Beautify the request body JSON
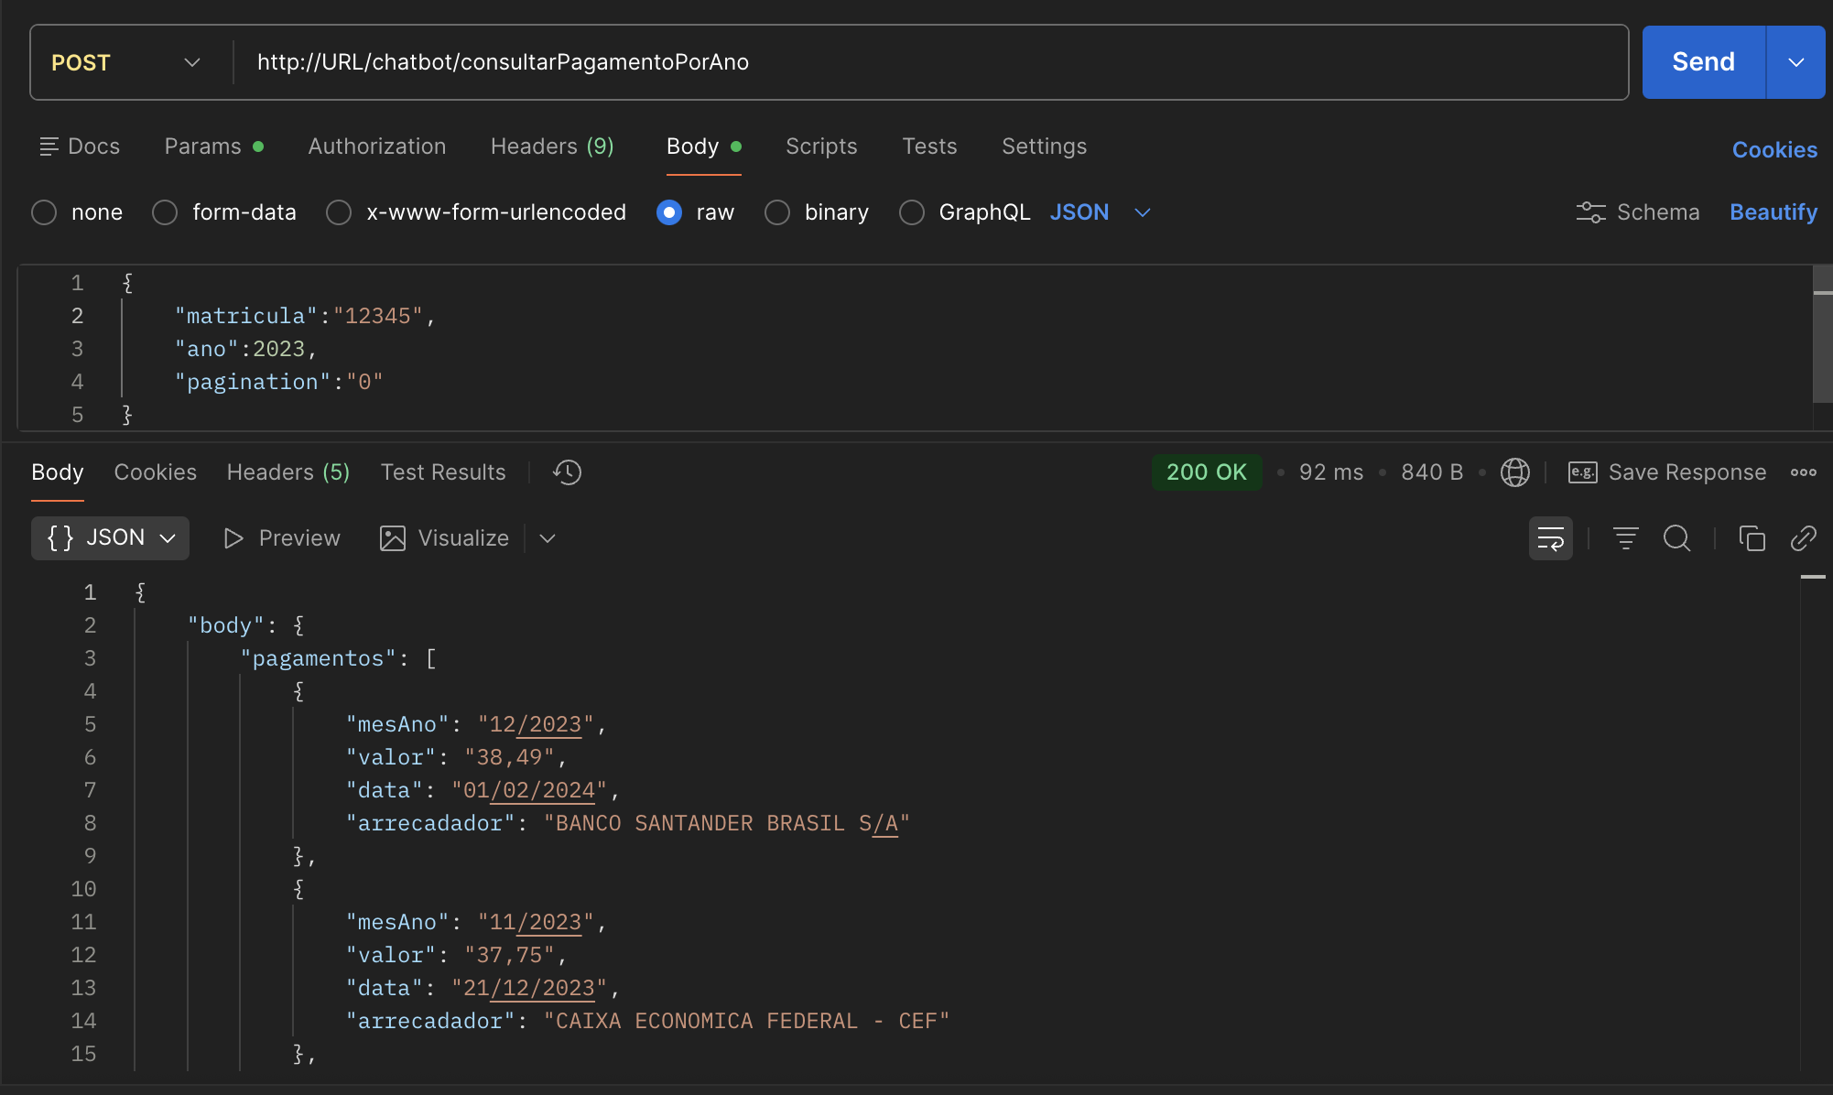Screen dimensions: 1833x1095 [1773, 211]
